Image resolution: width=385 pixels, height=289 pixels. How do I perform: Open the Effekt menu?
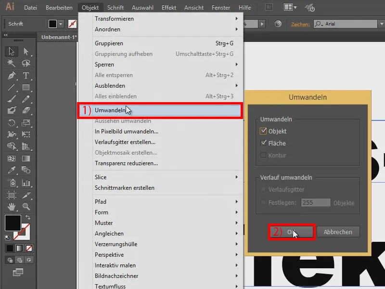tap(169, 8)
